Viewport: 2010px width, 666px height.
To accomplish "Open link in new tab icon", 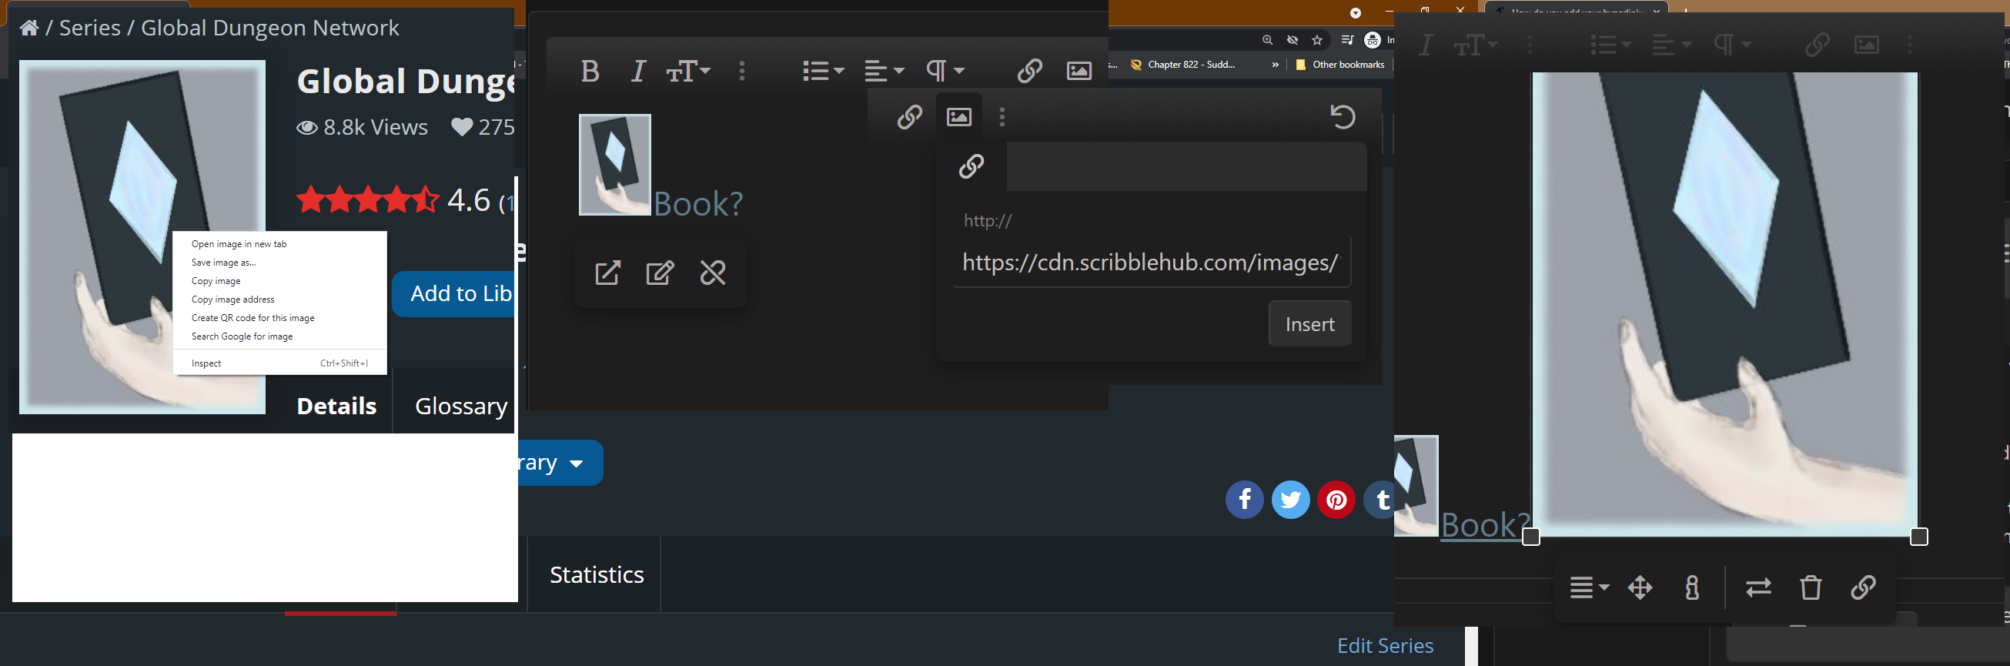I will coord(607,273).
